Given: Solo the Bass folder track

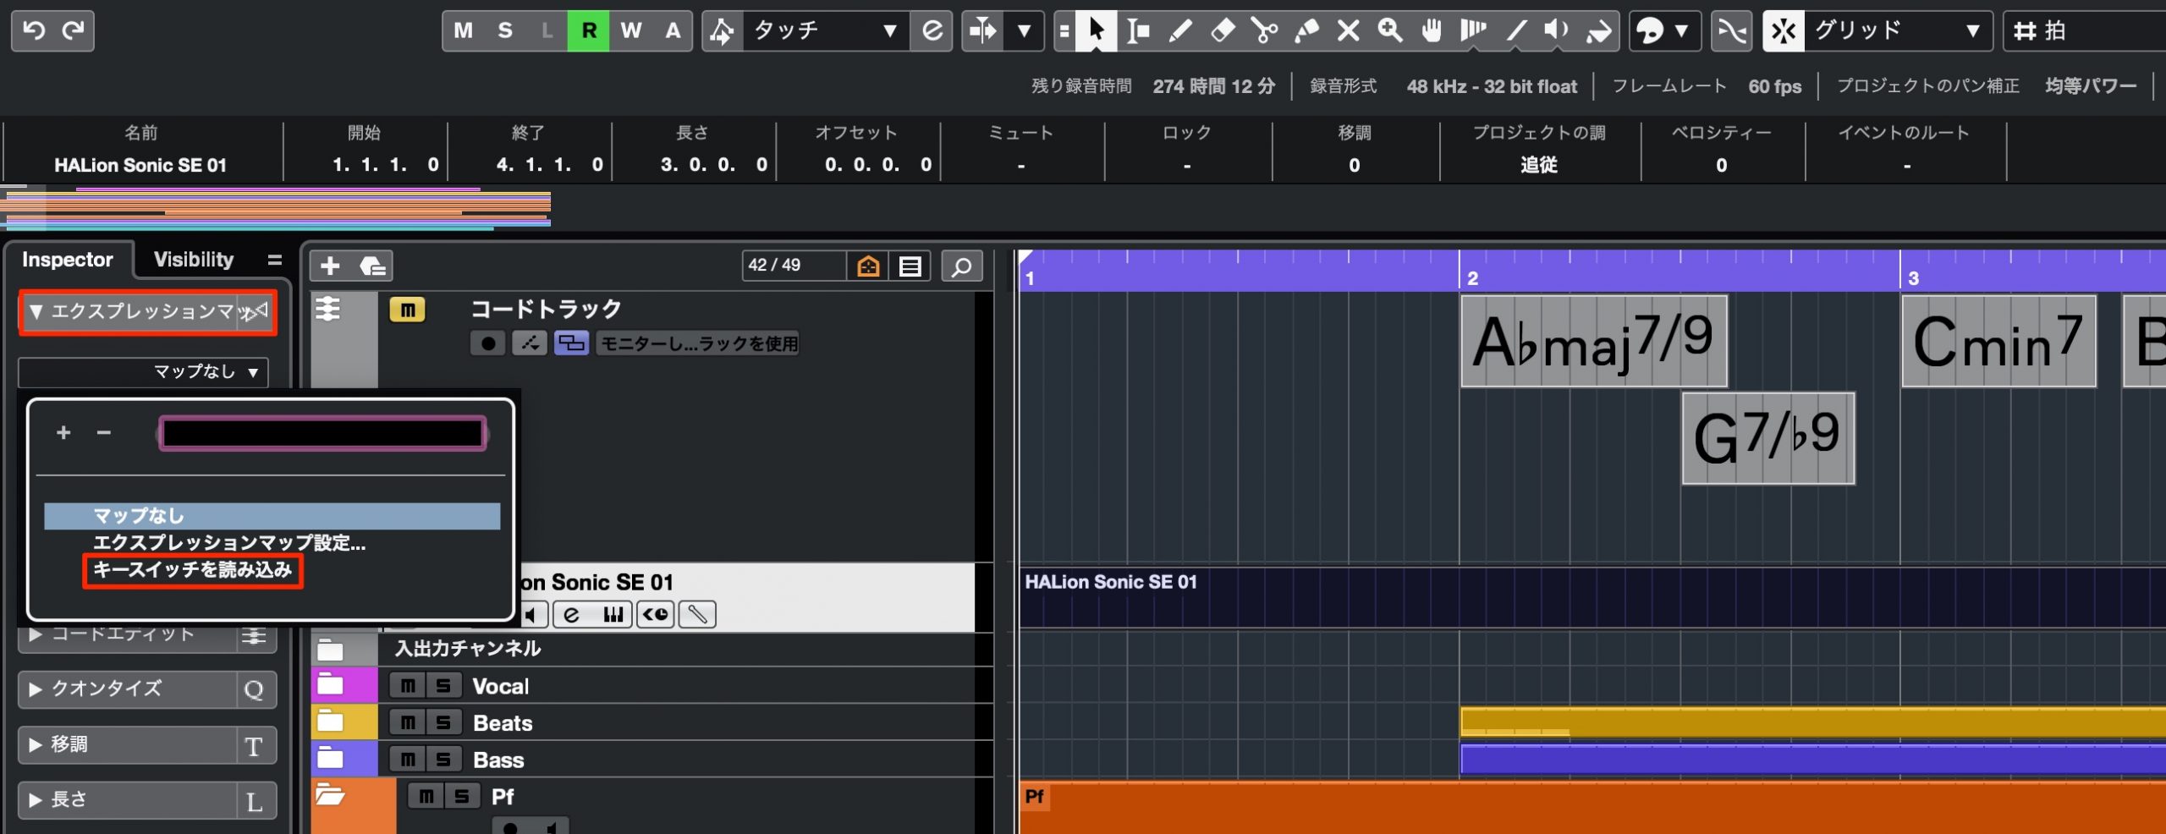Looking at the screenshot, I should pyautogui.click(x=443, y=760).
